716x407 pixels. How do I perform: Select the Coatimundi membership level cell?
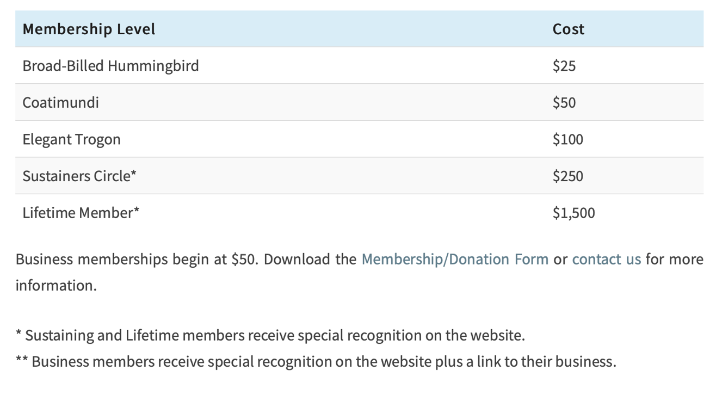[60, 102]
